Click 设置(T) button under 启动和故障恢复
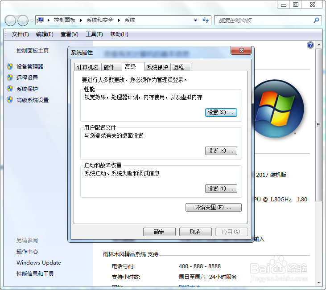The image size is (326, 290). point(221,188)
